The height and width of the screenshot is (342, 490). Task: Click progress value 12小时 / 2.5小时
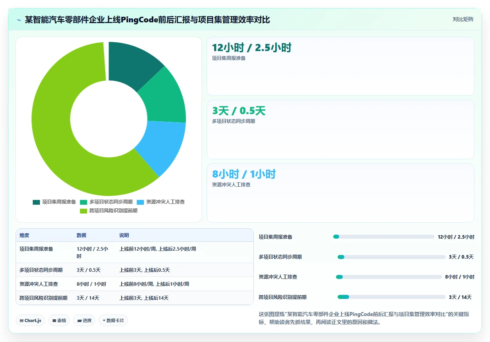coord(456,237)
